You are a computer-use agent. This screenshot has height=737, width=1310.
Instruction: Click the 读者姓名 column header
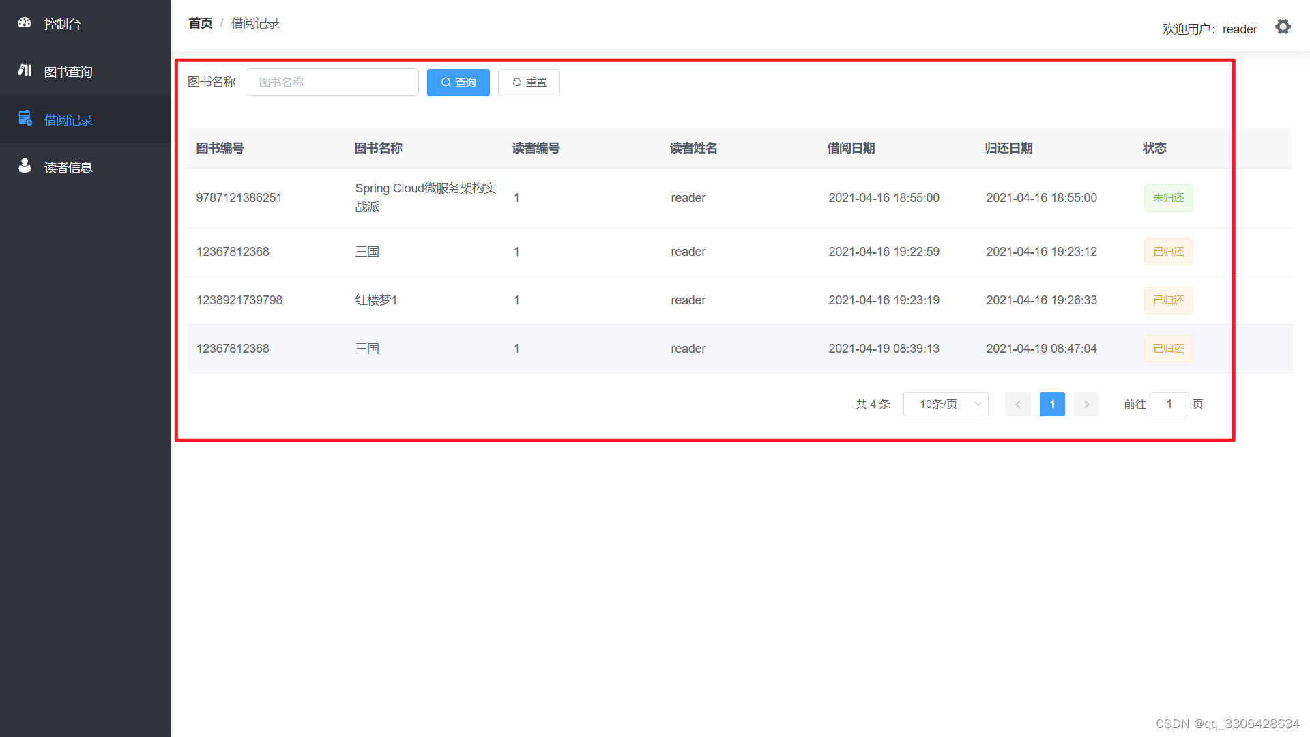click(694, 148)
